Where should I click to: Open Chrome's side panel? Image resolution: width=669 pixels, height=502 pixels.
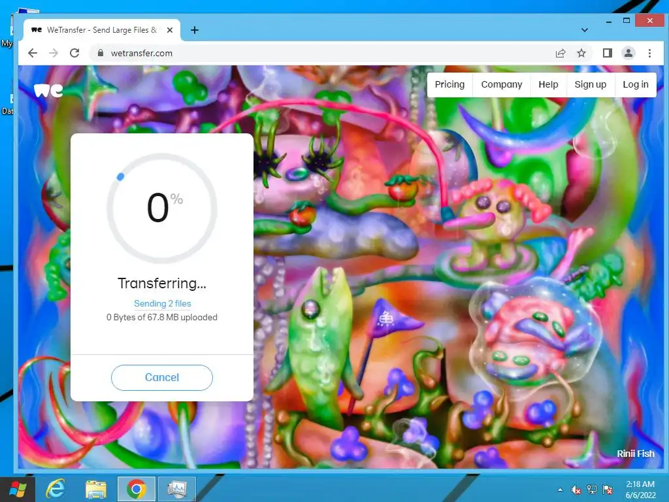(x=607, y=53)
